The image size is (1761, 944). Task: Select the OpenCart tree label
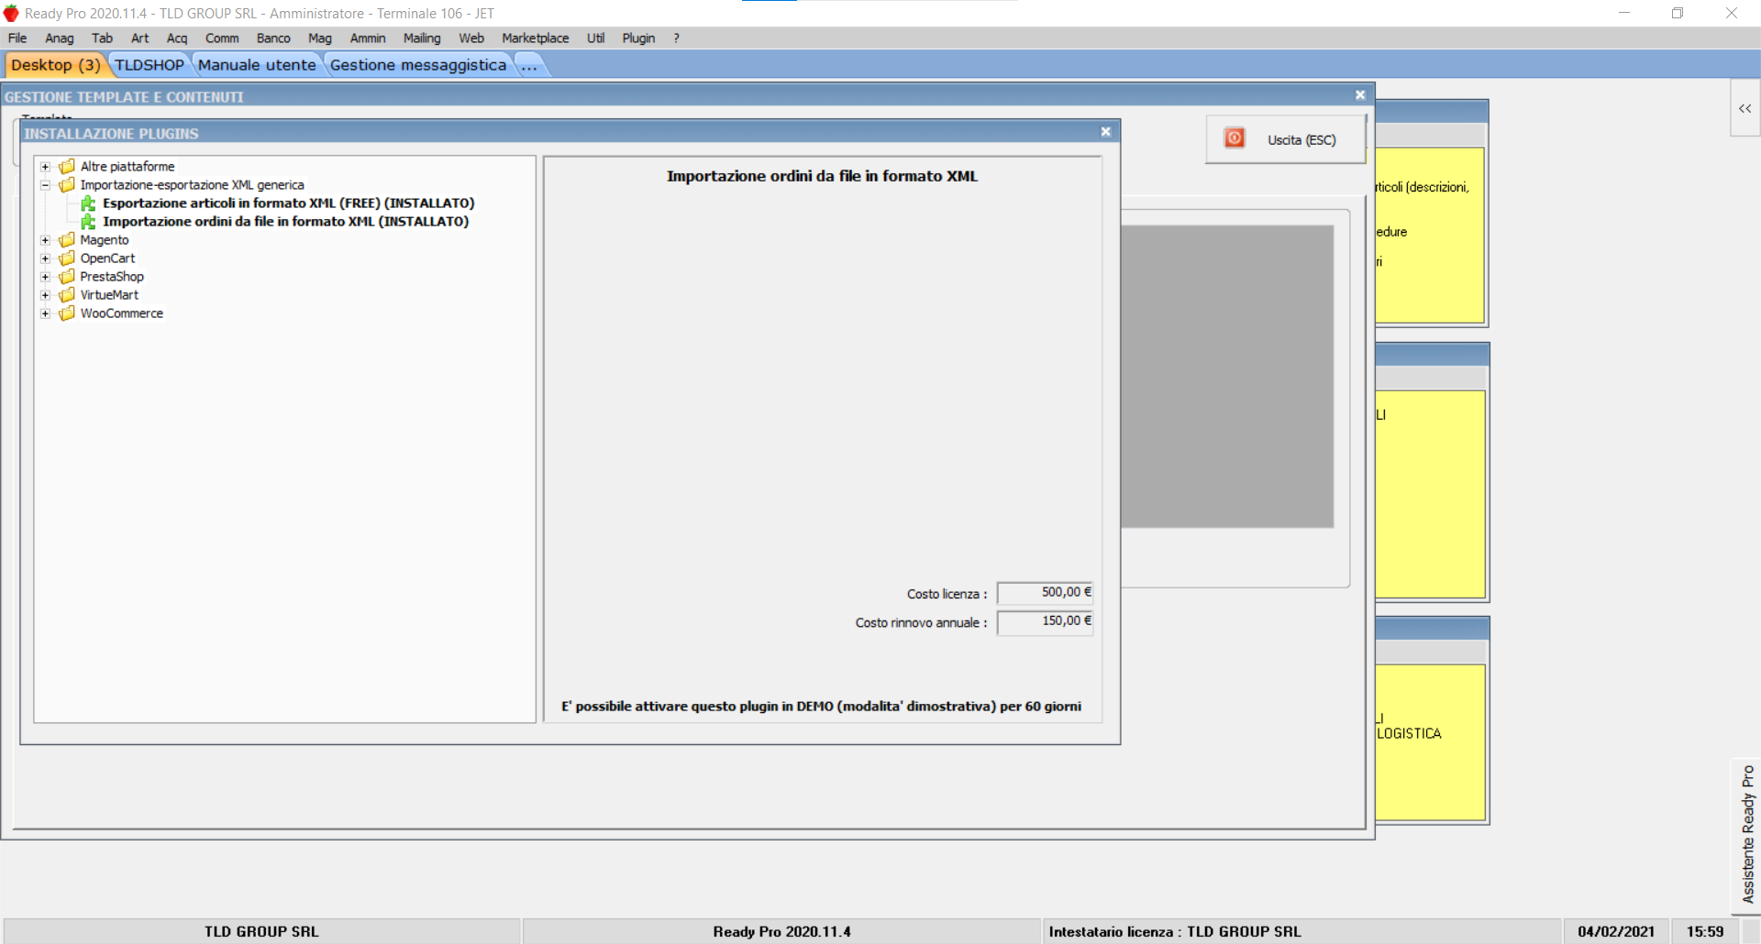[x=107, y=258]
